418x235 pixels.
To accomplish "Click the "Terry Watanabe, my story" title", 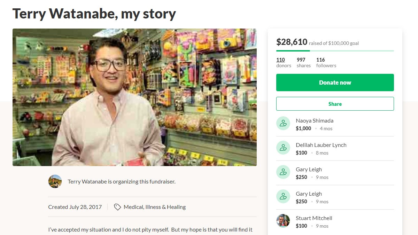I will (x=94, y=14).
